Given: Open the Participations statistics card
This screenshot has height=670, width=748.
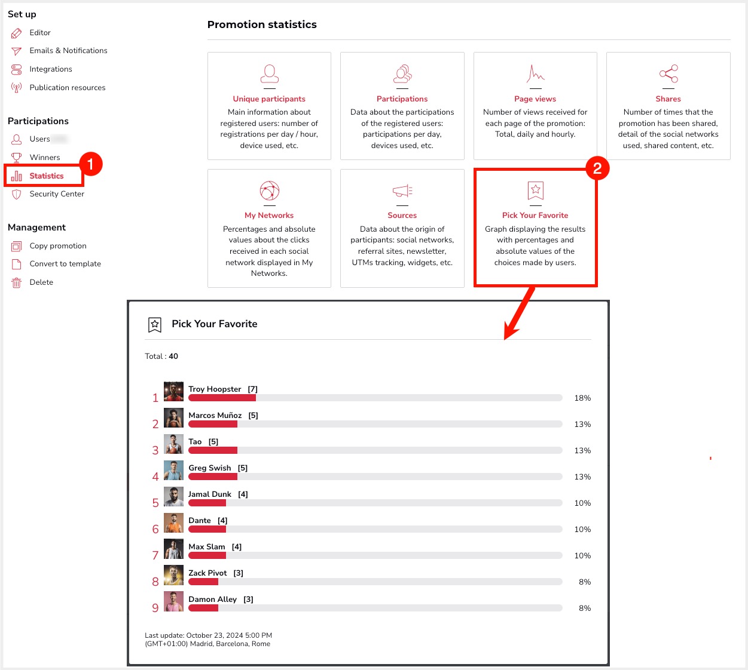Looking at the screenshot, I should coord(402,106).
